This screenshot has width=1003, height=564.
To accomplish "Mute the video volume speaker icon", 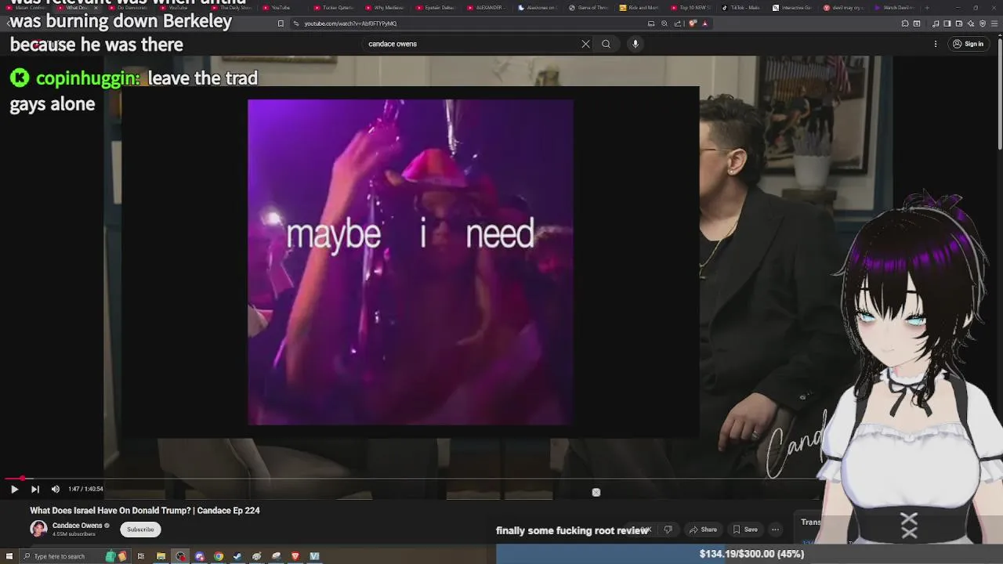I will tap(55, 489).
